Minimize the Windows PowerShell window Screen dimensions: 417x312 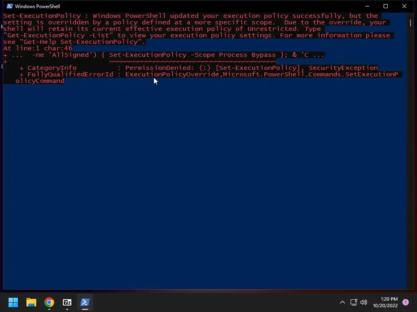tap(367, 6)
